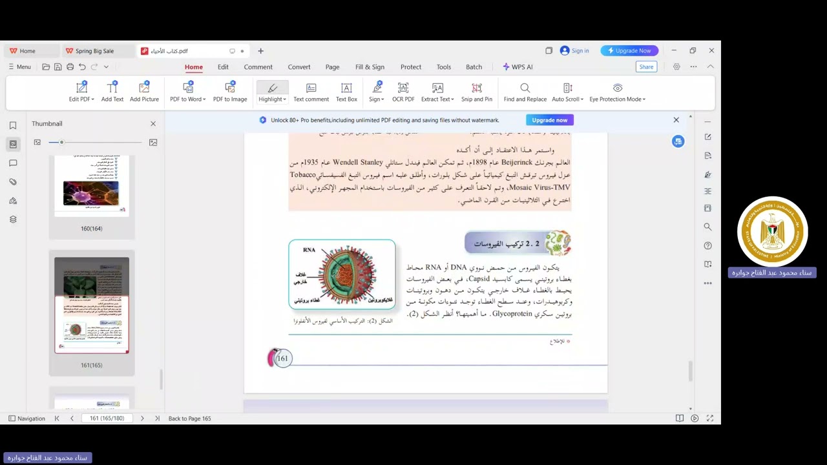
Task: Open the layers panel in left sidebar
Action: point(13,220)
